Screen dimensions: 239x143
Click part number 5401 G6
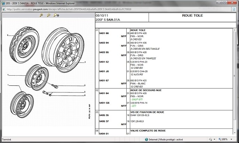[x=104, y=103]
